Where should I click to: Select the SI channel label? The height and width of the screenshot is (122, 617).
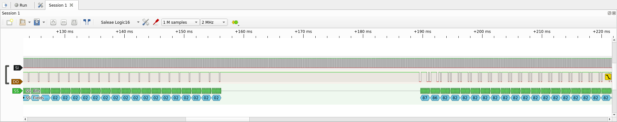point(18,68)
